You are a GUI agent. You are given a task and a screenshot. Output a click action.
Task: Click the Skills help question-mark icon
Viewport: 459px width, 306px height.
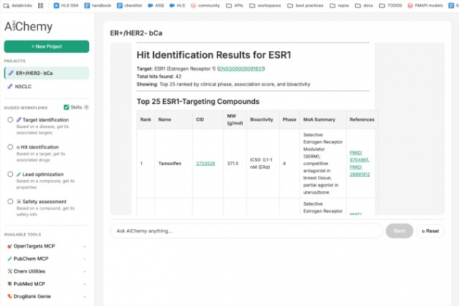click(86, 107)
